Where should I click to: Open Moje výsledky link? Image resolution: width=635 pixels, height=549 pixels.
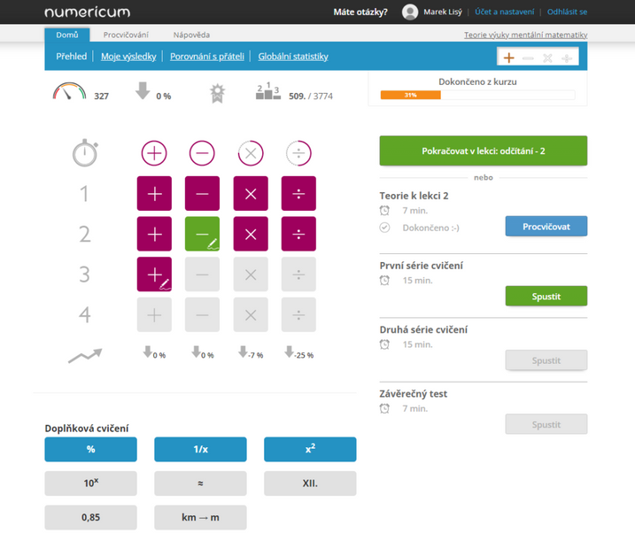click(x=128, y=57)
